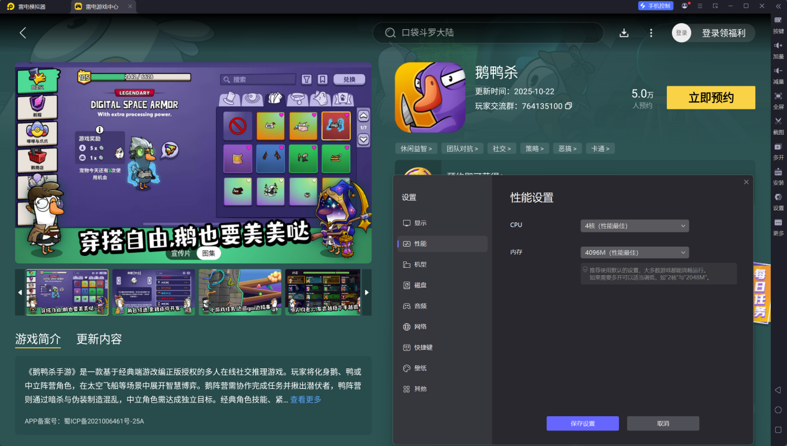The height and width of the screenshot is (446, 787).
Task: Save settings with 保存设置
Action: click(x=582, y=423)
